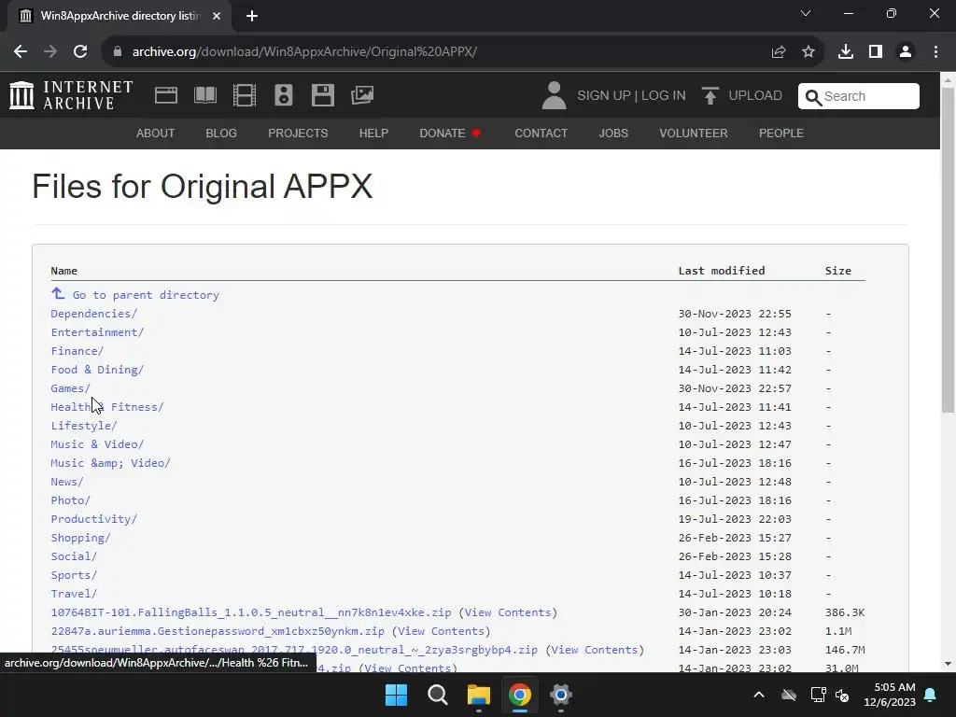Open File Explorer from taskbar

click(x=479, y=695)
